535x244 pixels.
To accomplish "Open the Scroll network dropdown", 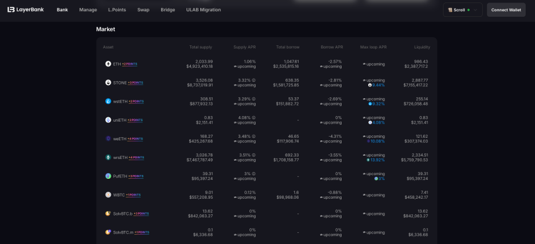I will tap(463, 10).
